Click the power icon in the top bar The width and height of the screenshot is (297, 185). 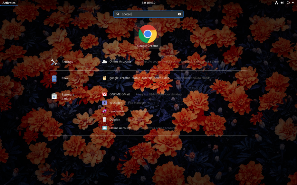(x=288, y=3)
